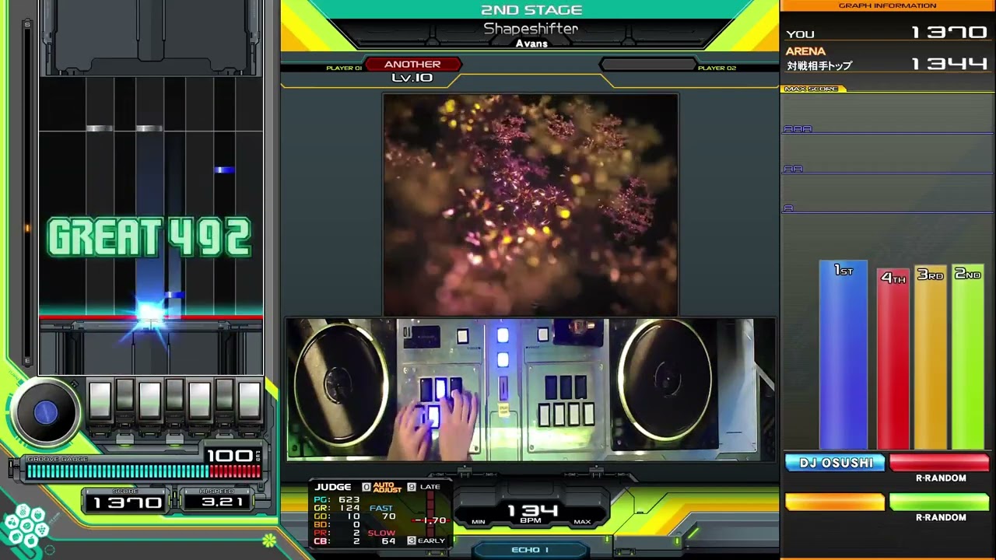Viewport: 996px width, 560px height.
Task: Click the Groove Gauge bar
Action: [144, 471]
